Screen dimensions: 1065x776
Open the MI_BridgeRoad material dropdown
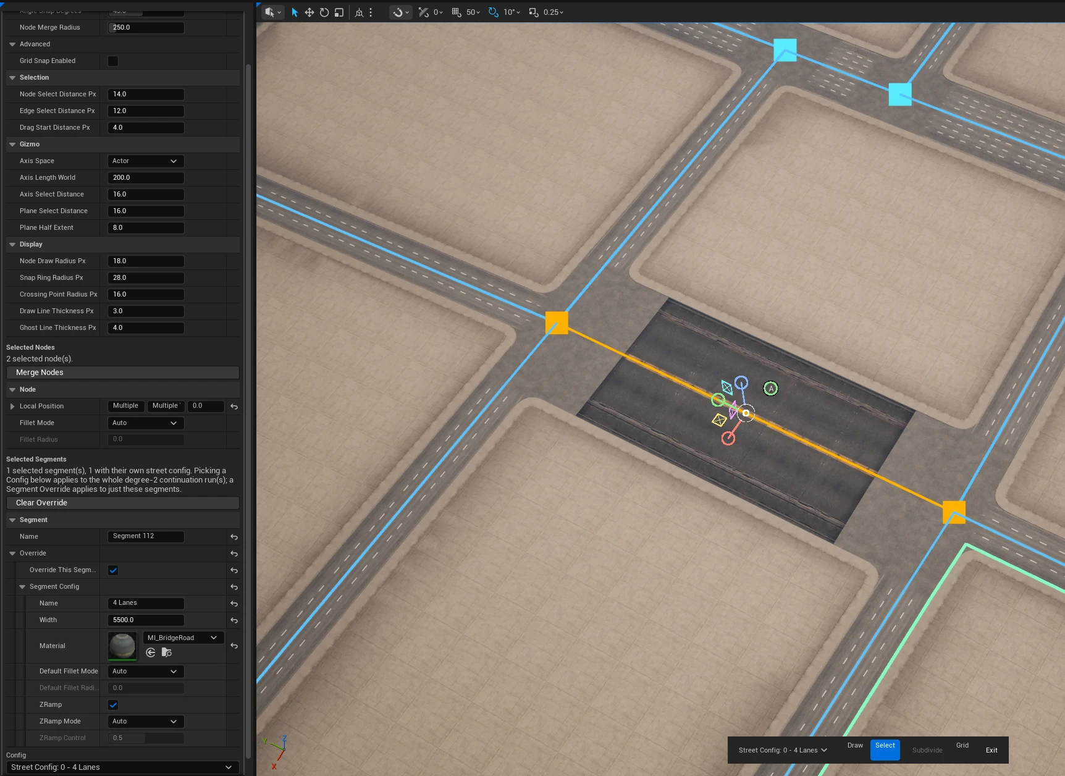coord(183,638)
